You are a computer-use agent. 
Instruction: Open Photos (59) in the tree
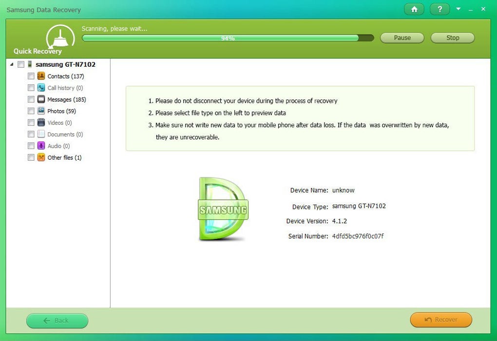[62, 111]
